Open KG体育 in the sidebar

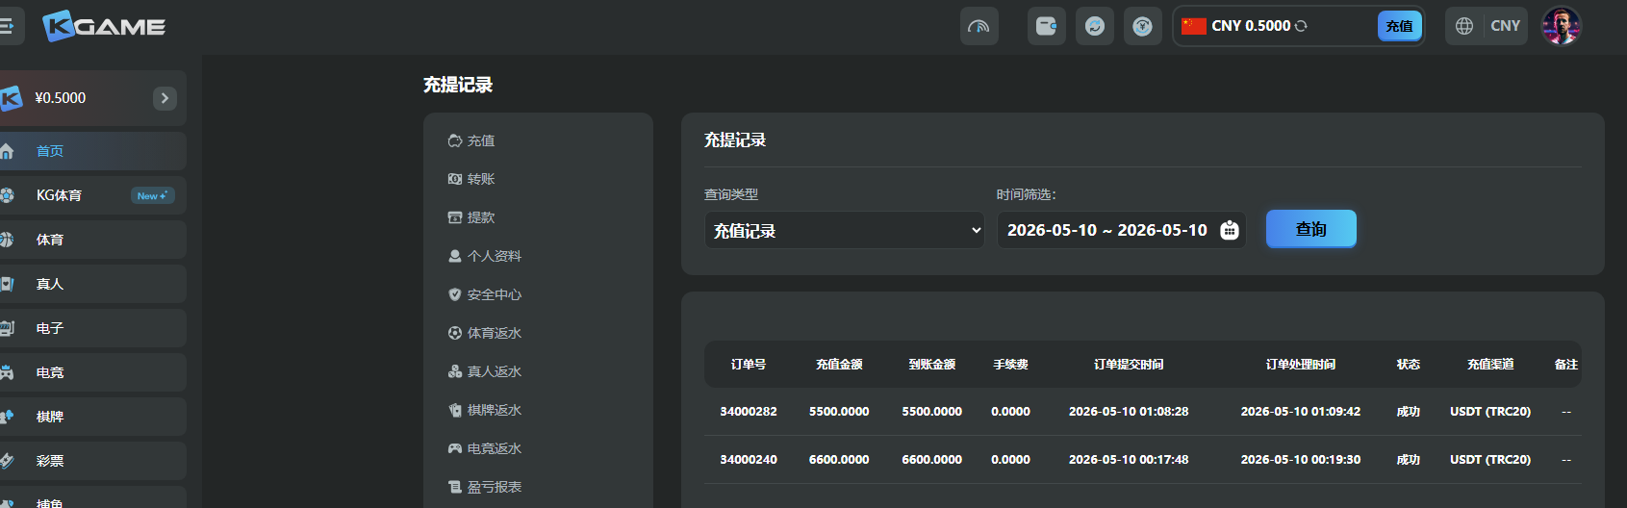(x=93, y=195)
